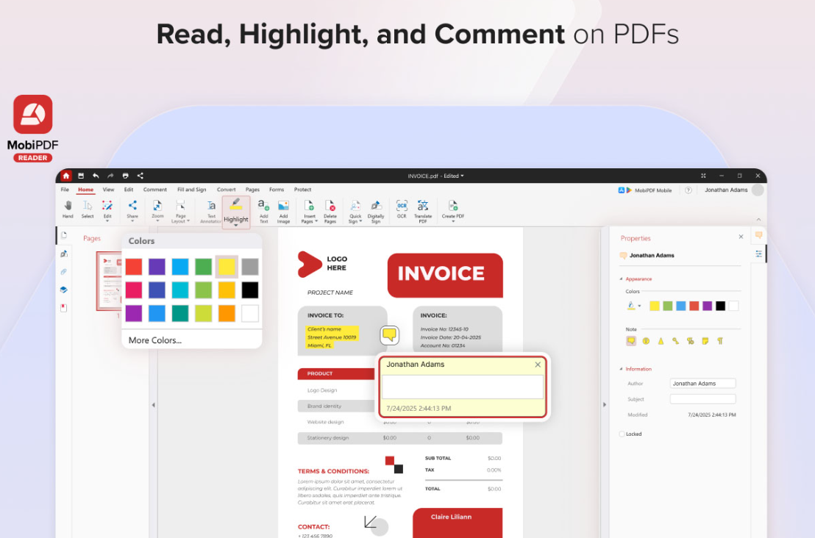Select the paragraph mark note icon
Screen dimensions: 815x538
point(720,341)
